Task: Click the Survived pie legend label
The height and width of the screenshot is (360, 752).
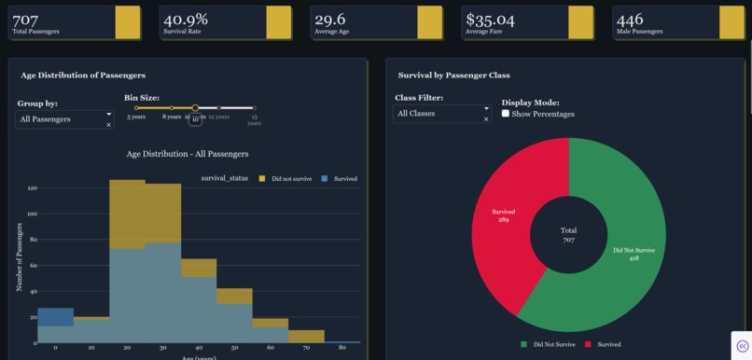Action: [609, 344]
